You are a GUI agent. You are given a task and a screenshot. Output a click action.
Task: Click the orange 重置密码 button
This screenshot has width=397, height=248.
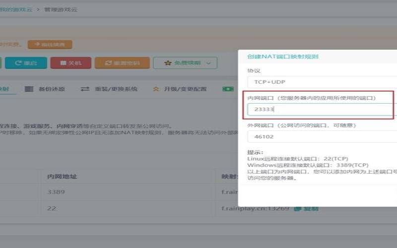point(122,63)
